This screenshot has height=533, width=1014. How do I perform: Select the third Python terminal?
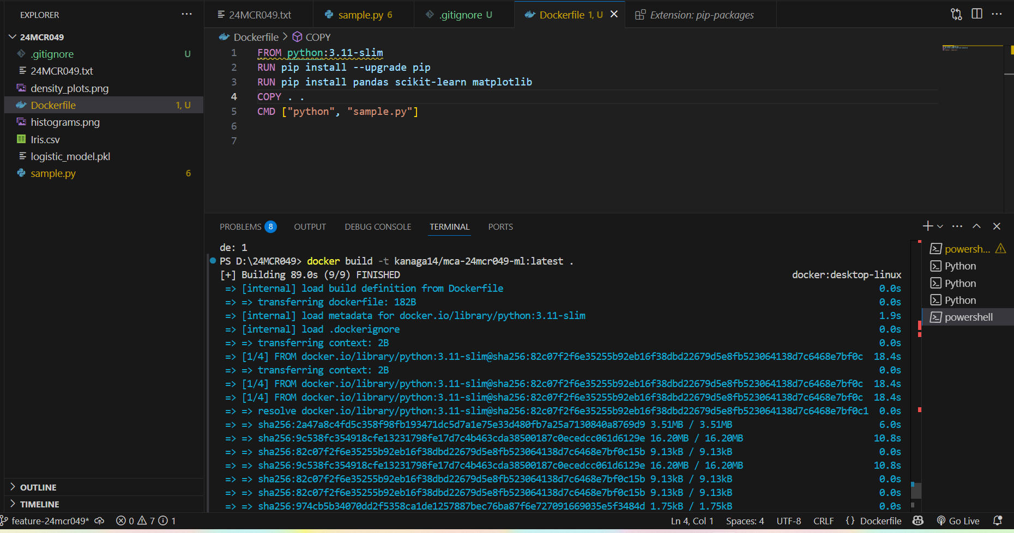coord(968,300)
